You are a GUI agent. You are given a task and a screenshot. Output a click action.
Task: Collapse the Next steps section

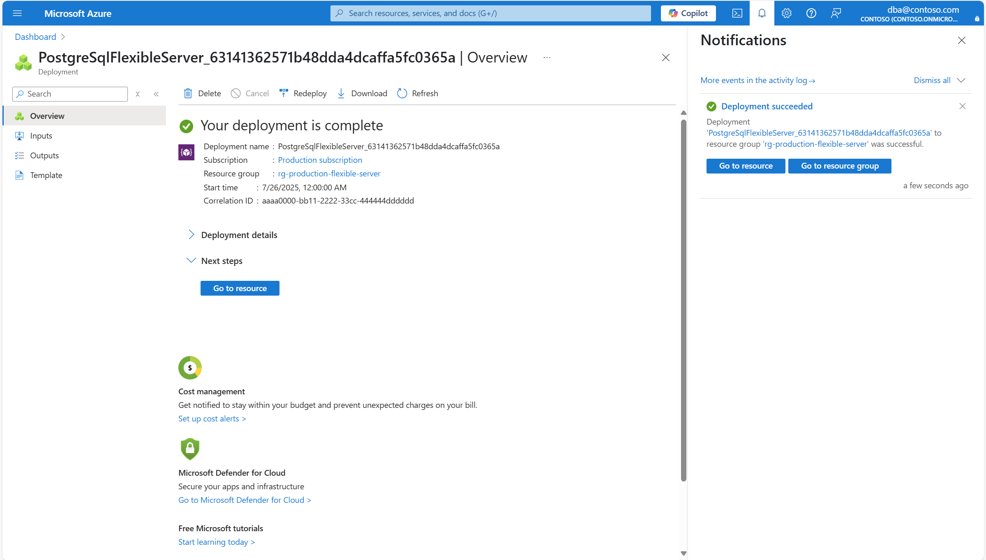(191, 260)
